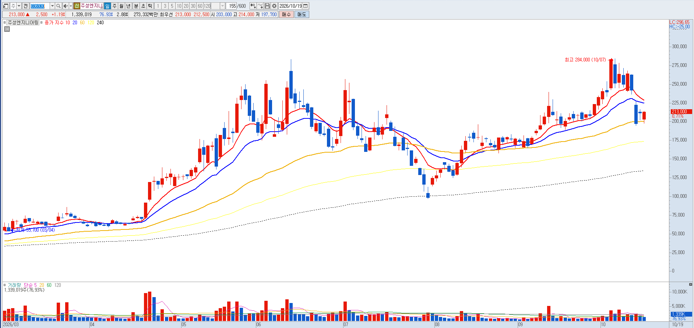Click the 213,000 current price tag on axis

point(681,111)
